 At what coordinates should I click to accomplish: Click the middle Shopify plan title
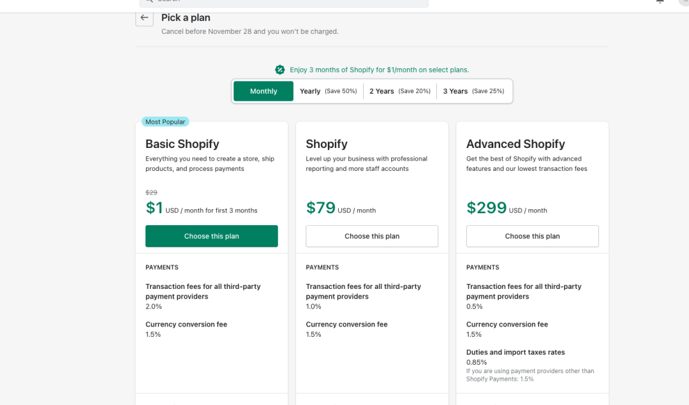[327, 144]
